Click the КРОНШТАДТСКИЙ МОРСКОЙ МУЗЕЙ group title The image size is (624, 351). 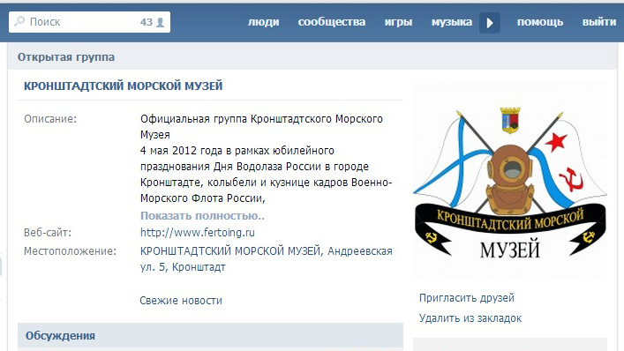123,86
